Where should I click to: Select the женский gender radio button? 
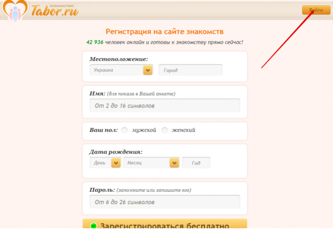click(x=165, y=130)
